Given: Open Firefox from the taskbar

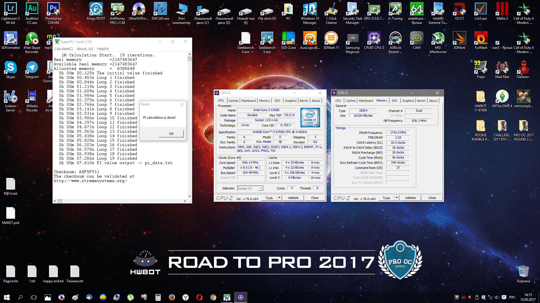Looking at the screenshot, I should [x=172, y=297].
